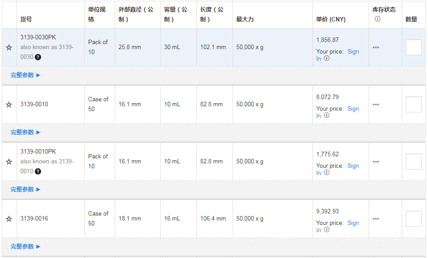Expand 完整参数 under the 3139-0010PK row
This screenshot has height=258, width=428.
tap(25, 189)
